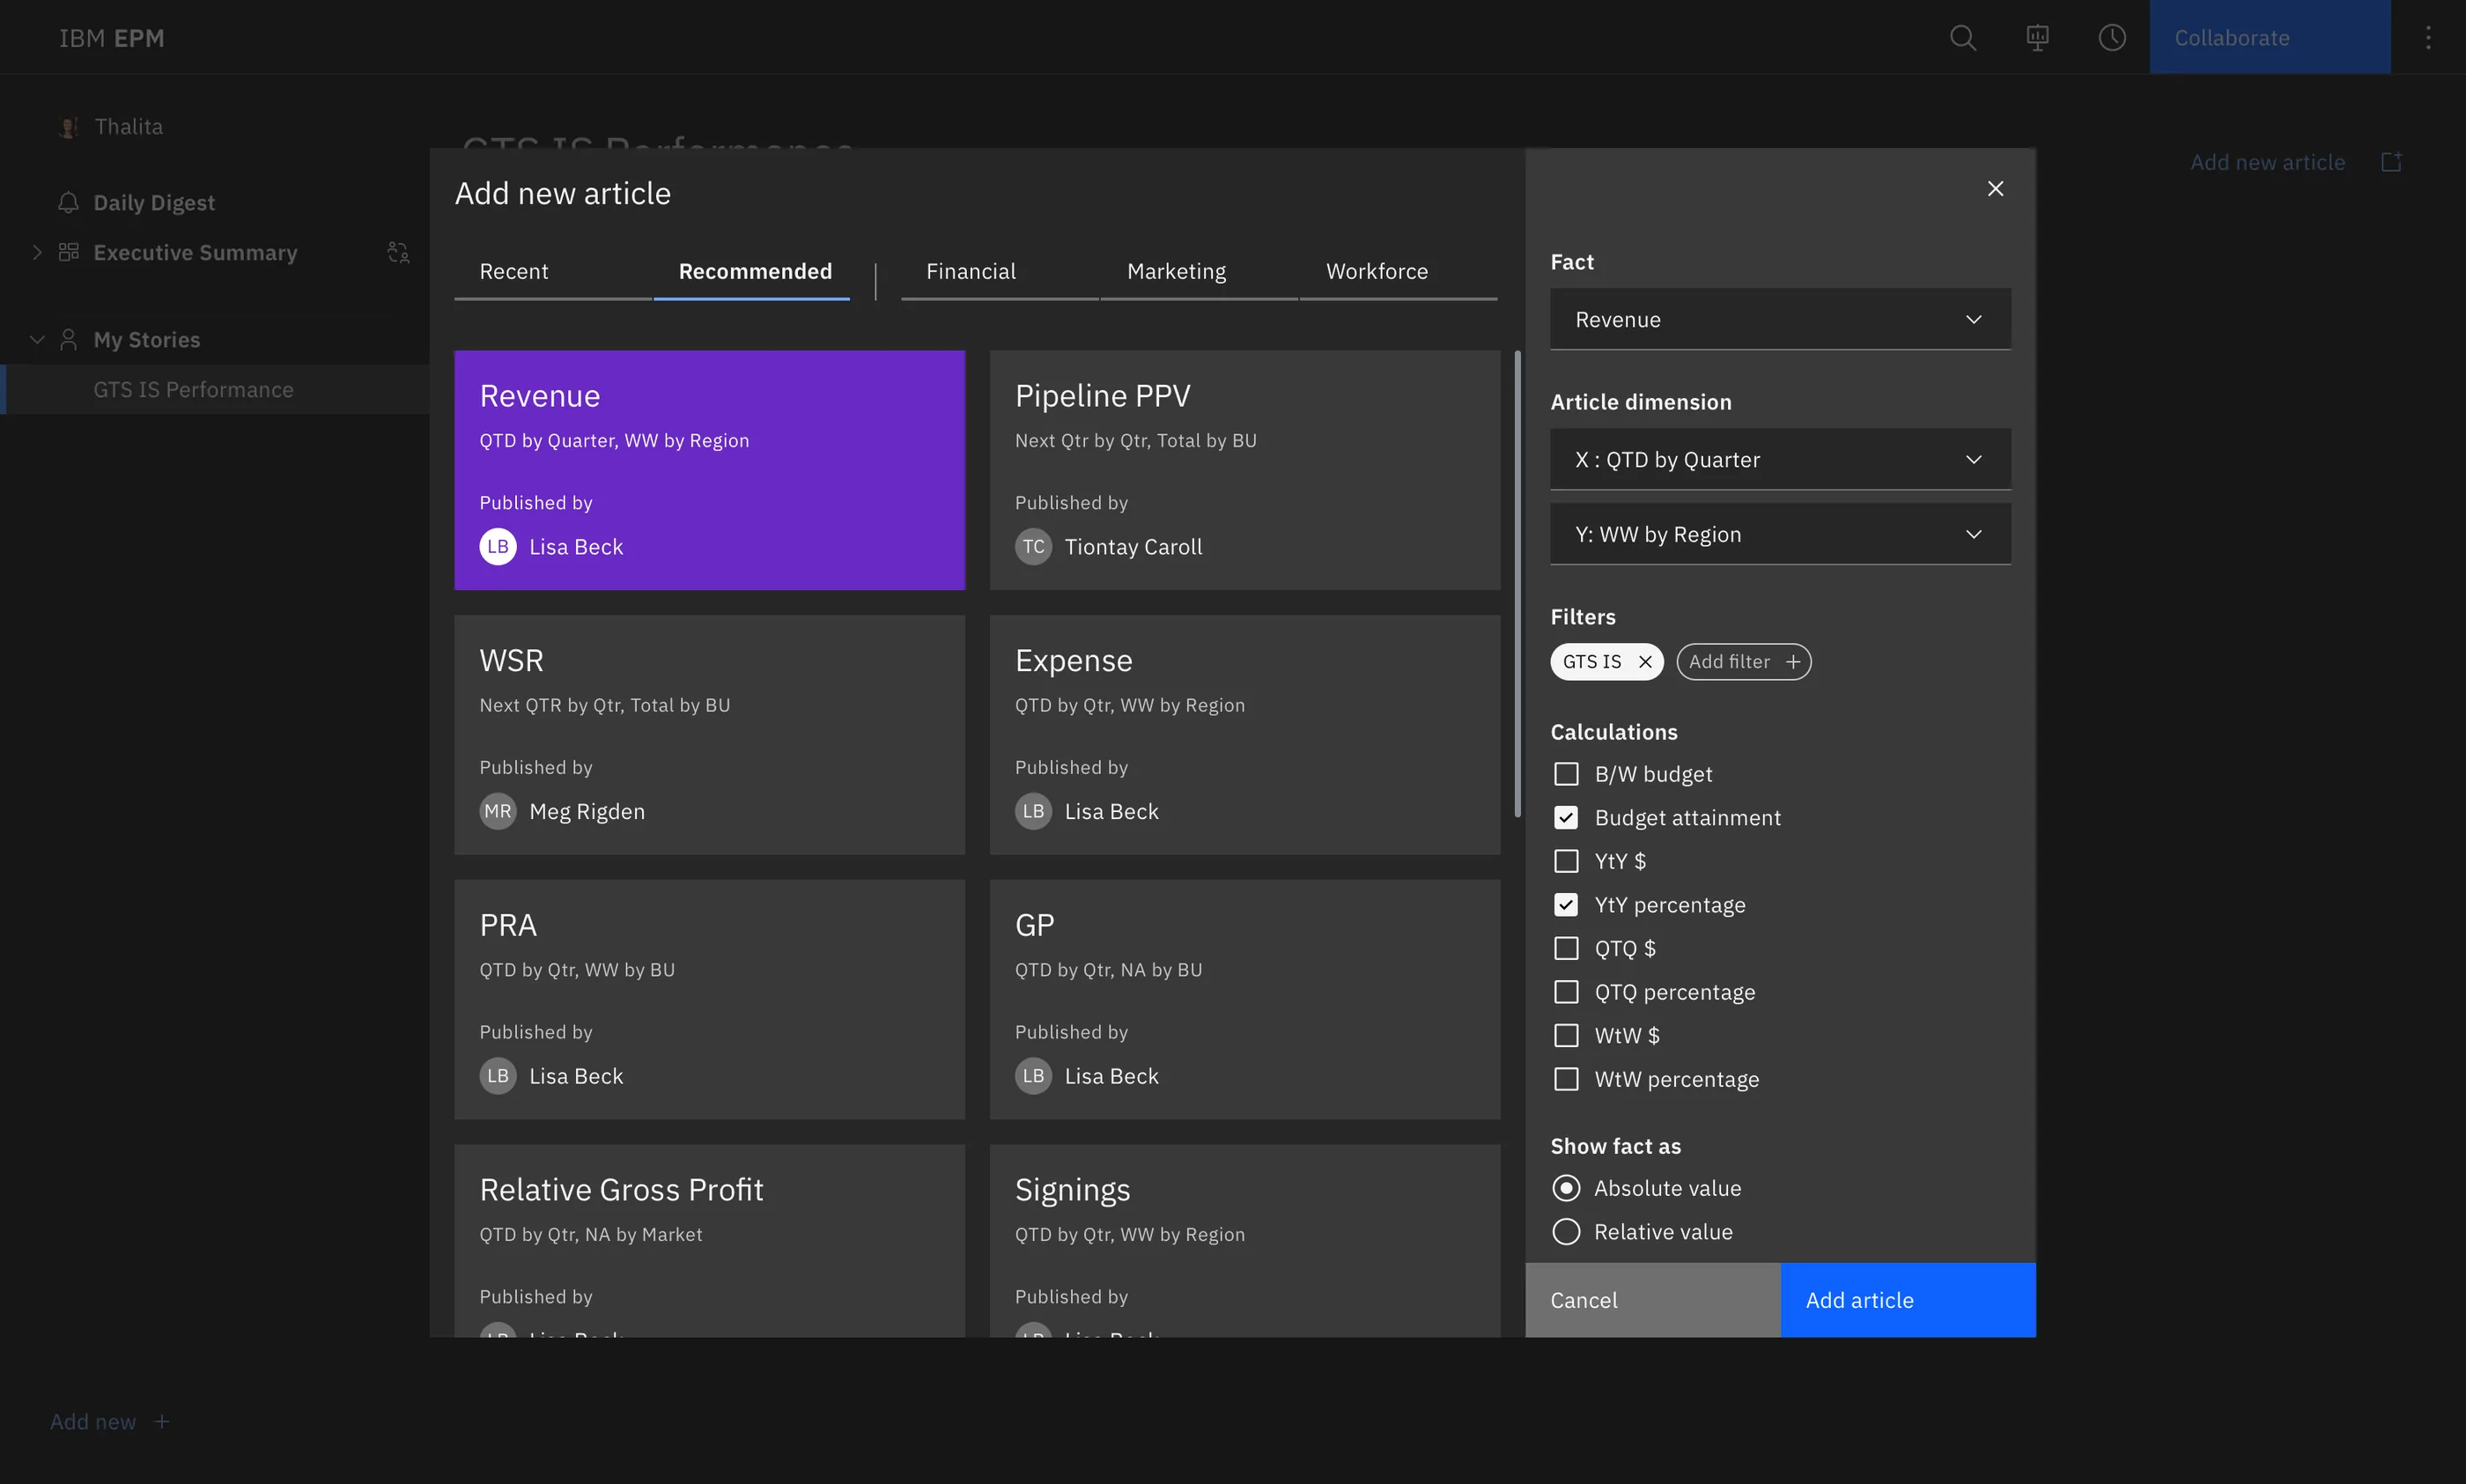Image resolution: width=2466 pixels, height=1484 pixels.
Task: Open the history clock icon
Action: [2112, 38]
